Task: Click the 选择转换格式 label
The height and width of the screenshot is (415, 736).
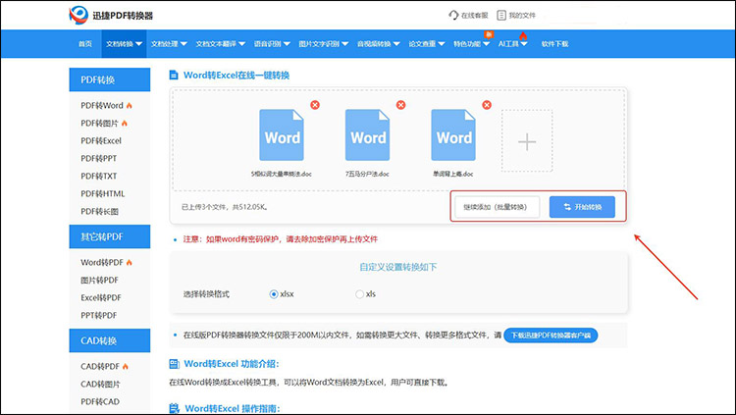Action: (206, 294)
